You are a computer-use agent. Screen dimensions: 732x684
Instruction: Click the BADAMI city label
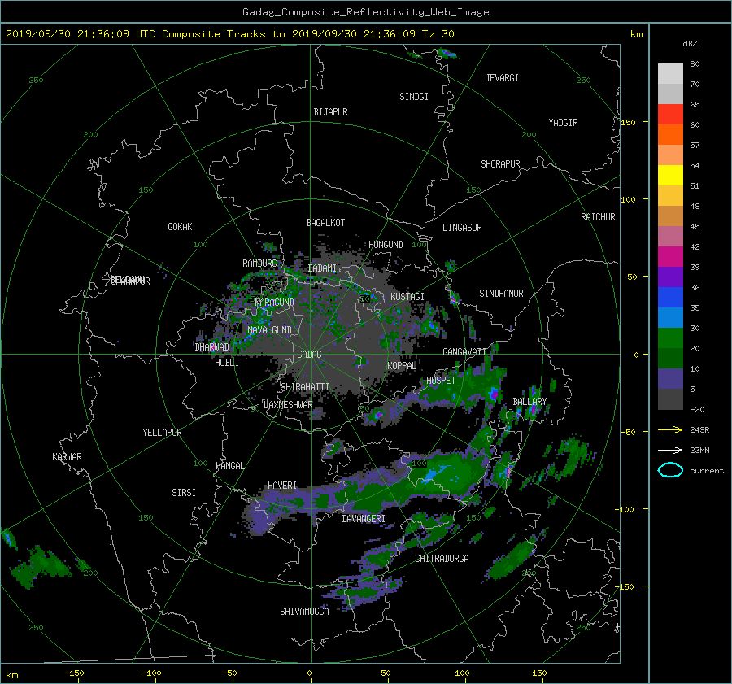tap(322, 268)
